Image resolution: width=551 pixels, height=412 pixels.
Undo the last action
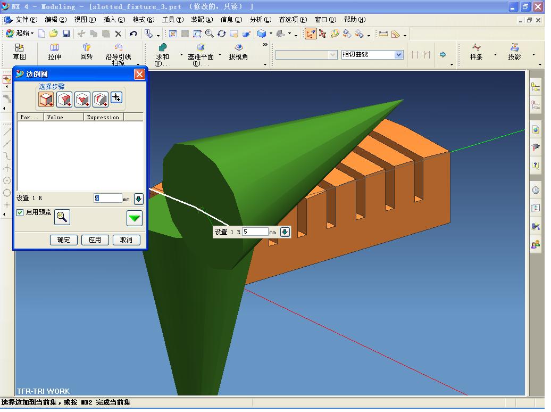coord(133,34)
